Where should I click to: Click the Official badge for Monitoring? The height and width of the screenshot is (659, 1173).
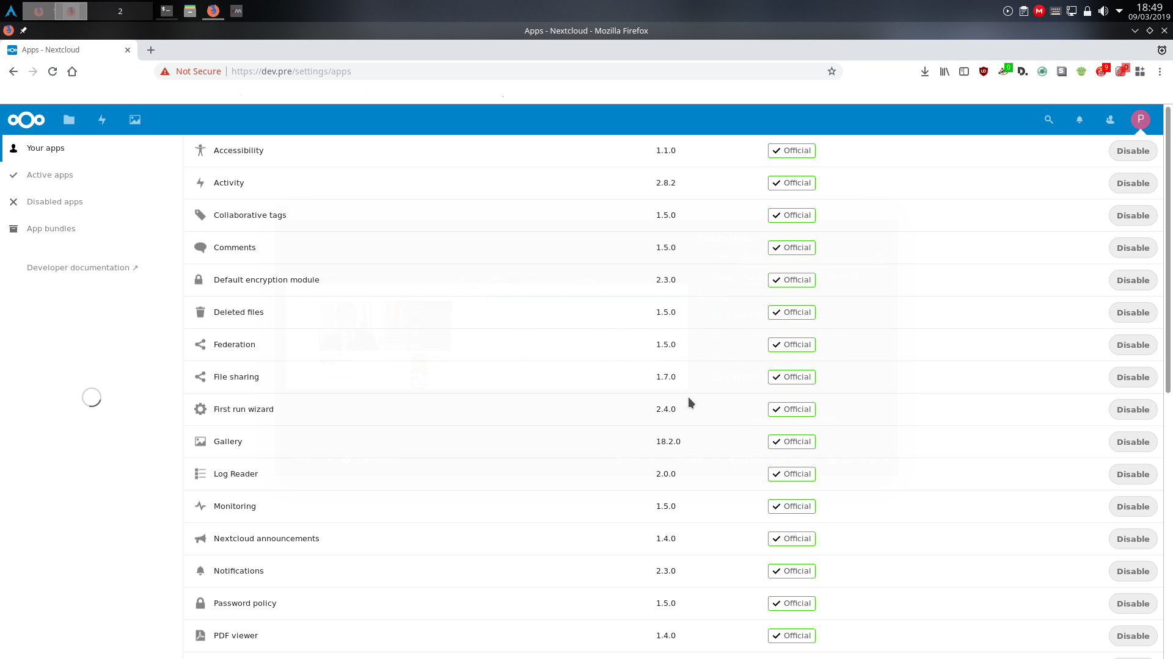coord(791,506)
